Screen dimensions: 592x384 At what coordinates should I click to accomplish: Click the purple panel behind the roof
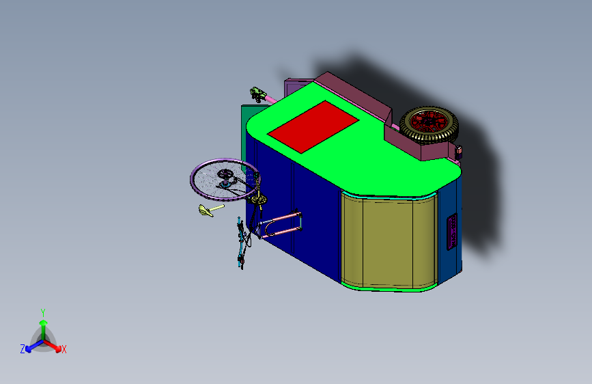tap(294, 87)
